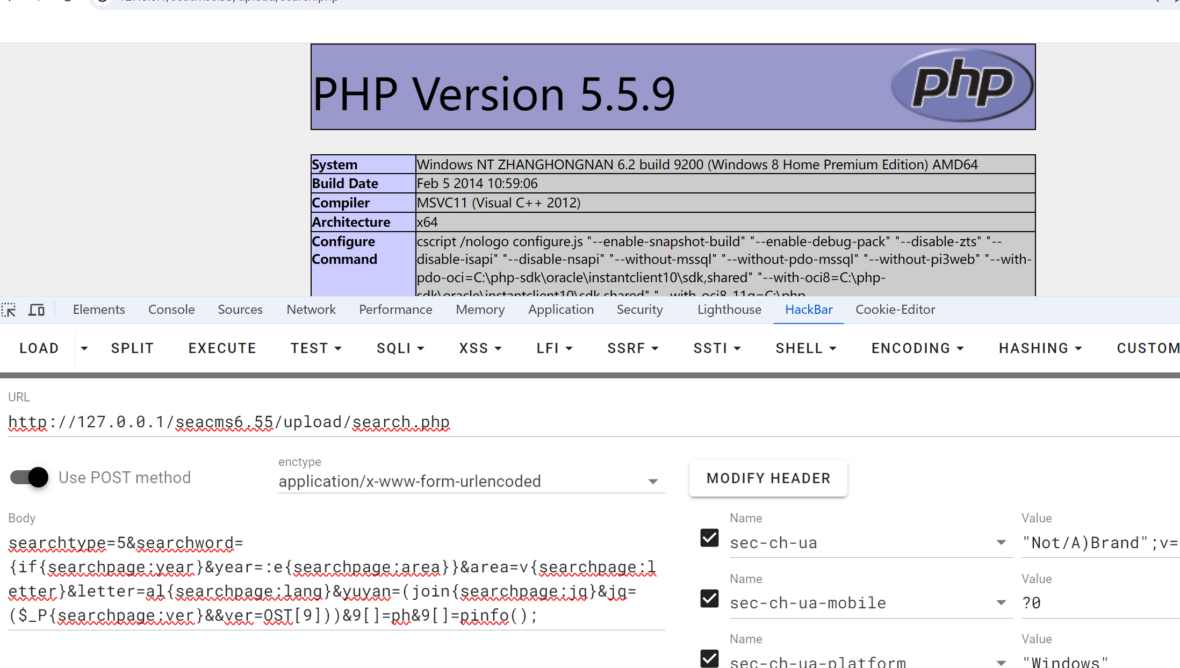Click the PHP Version 5.5.9 heading
The height and width of the screenshot is (668, 1180).
click(x=493, y=94)
